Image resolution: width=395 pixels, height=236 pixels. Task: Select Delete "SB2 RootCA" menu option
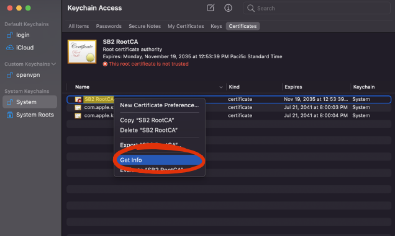pyautogui.click(x=149, y=130)
